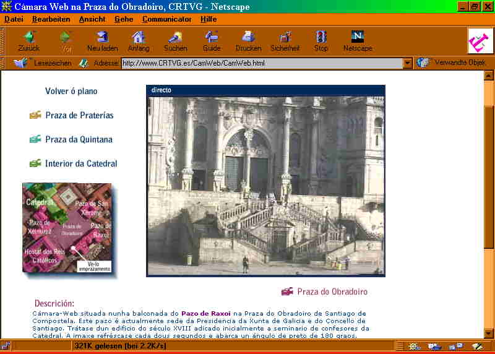The image size is (495, 354).
Task: Expand the address bar history dropdown
Action: tap(407, 63)
